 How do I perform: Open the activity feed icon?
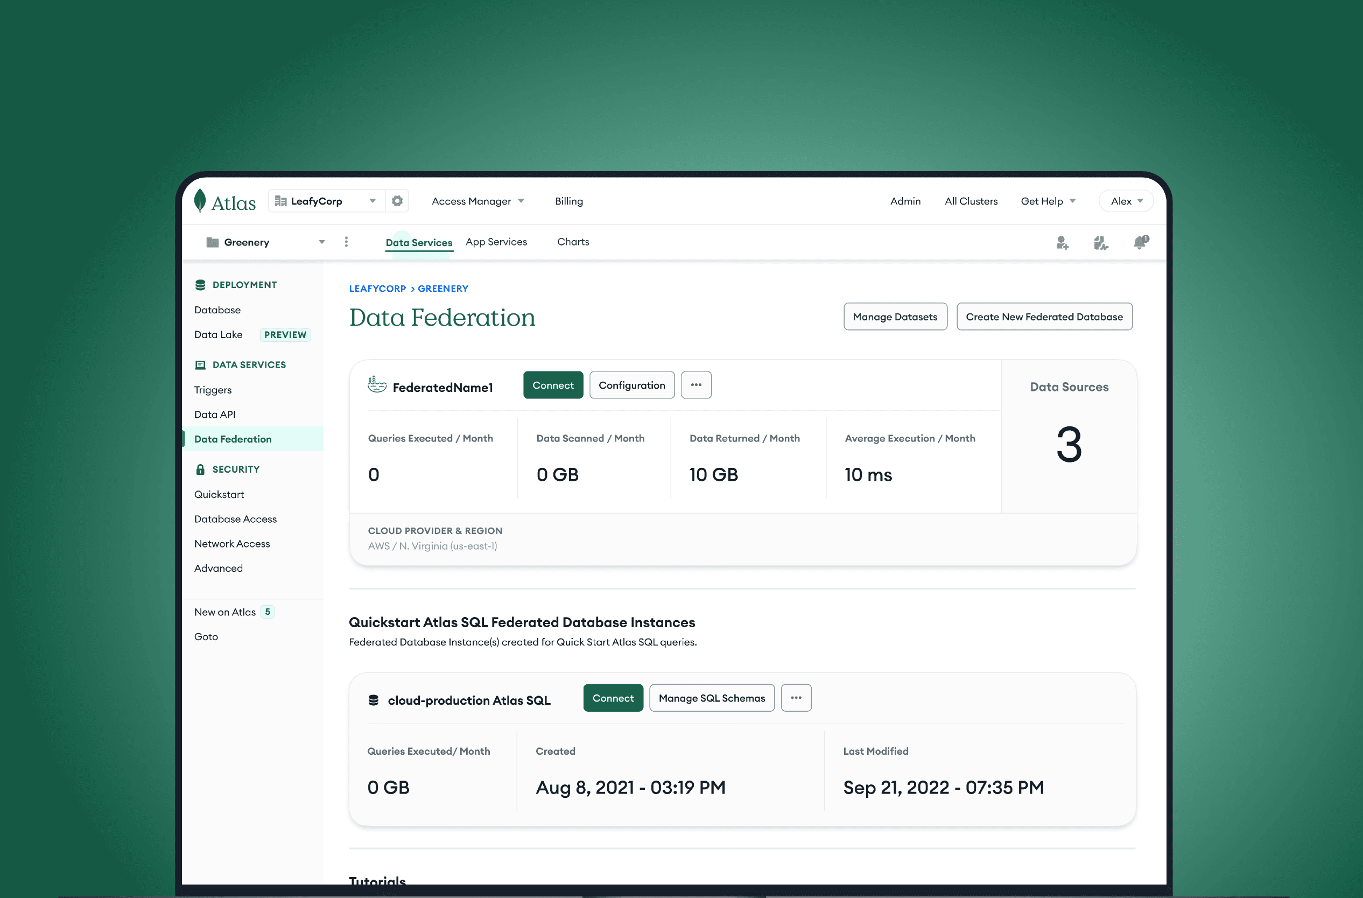(x=1100, y=243)
